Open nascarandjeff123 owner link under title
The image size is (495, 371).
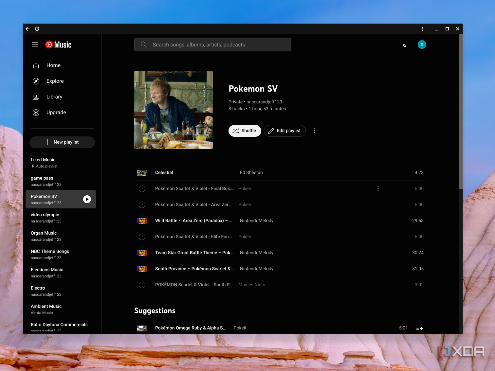click(264, 102)
